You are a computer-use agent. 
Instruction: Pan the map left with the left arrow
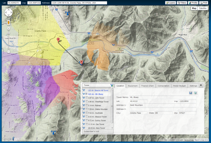[x=6, y=13]
